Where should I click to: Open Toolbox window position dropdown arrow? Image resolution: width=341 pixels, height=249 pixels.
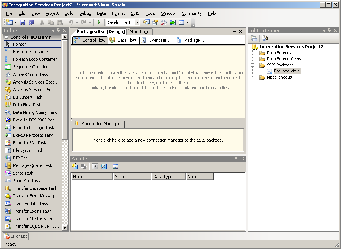coord(53,31)
